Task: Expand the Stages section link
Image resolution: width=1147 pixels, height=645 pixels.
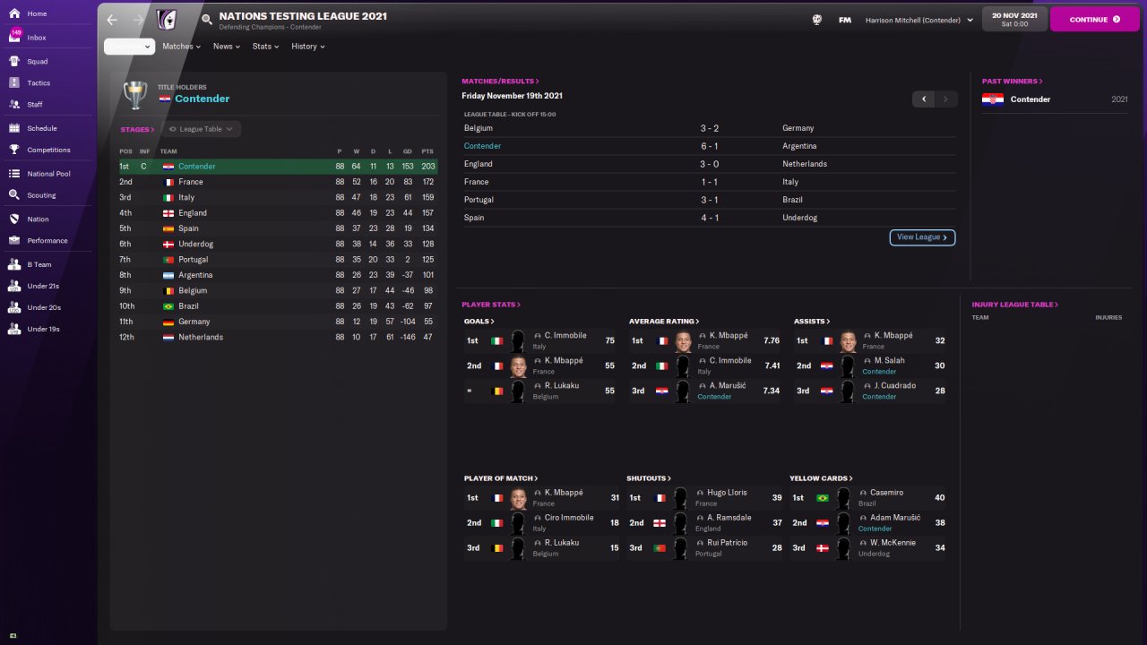Action: coord(137,130)
